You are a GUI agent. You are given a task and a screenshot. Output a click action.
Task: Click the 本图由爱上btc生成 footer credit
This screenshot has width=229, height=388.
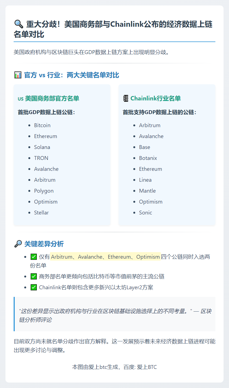(x=114, y=367)
